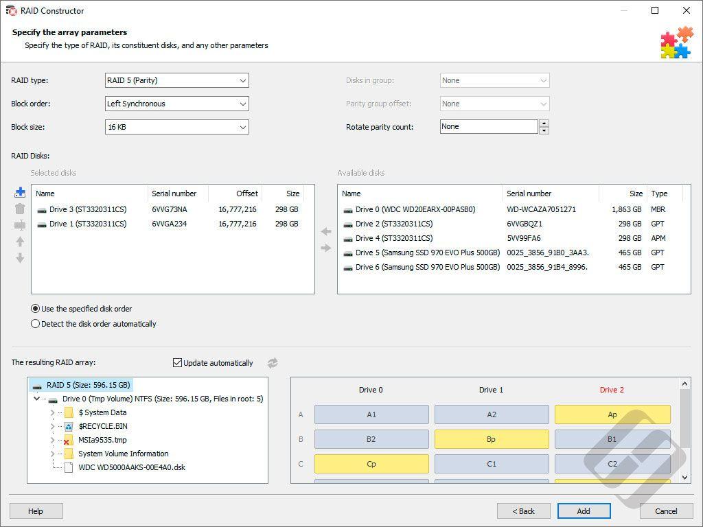Open the Disks in group dropdown
This screenshot has height=527, width=703.
494,81
